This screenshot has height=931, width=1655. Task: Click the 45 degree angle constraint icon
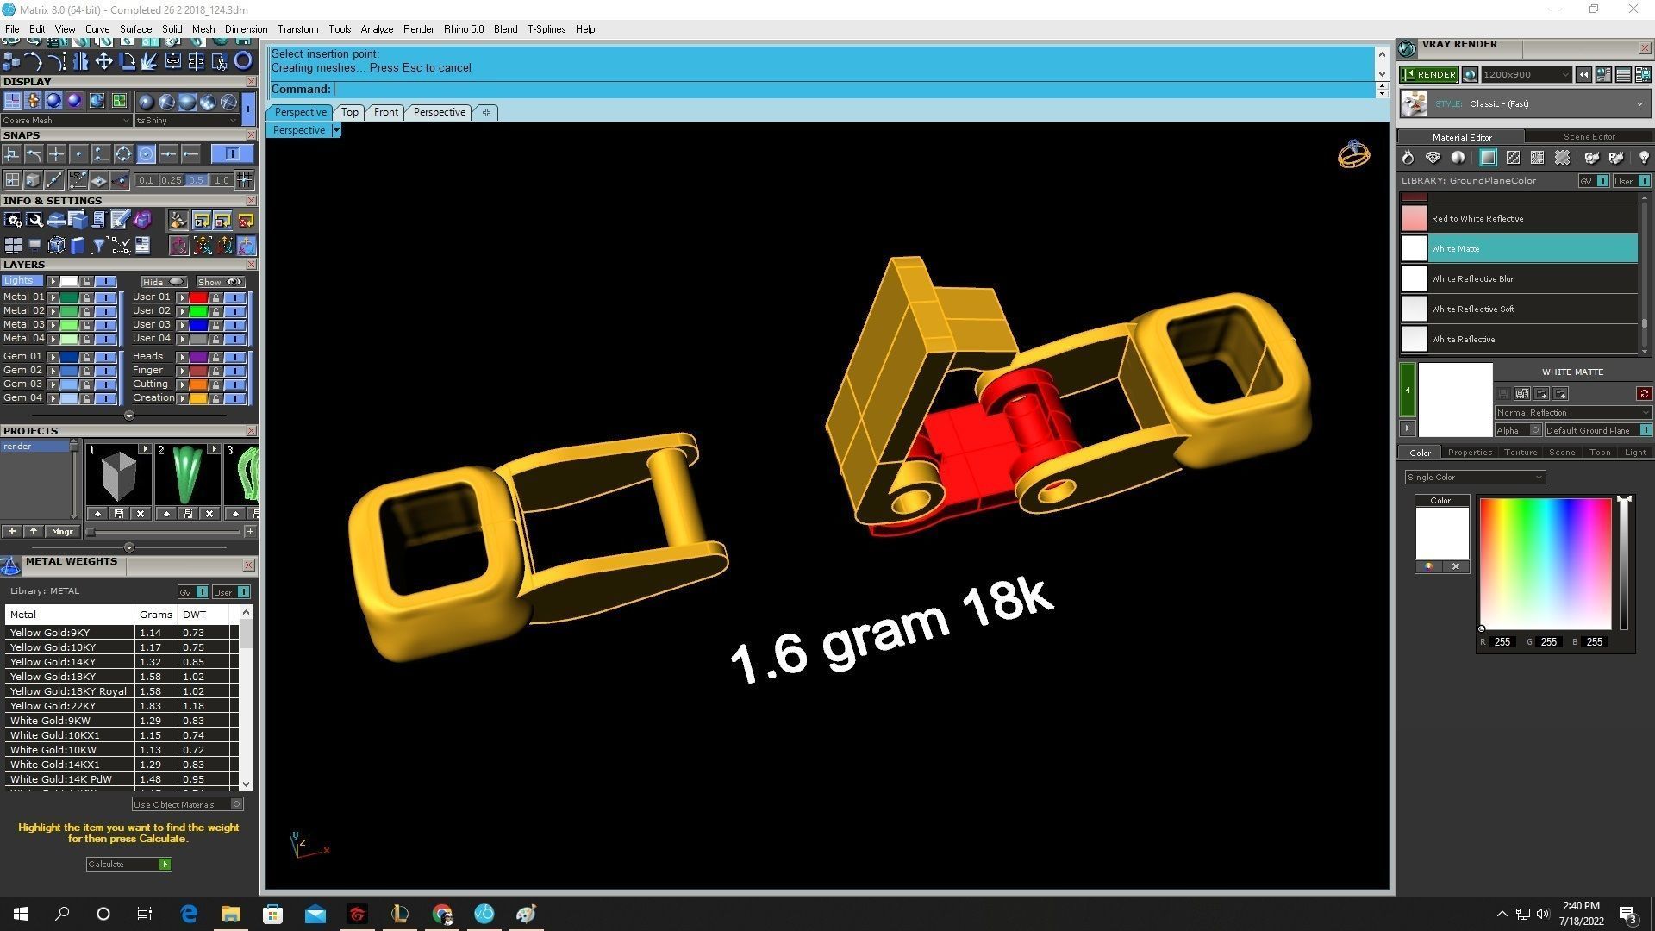78,180
